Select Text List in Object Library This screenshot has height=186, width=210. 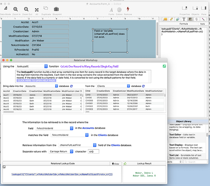click(187, 157)
